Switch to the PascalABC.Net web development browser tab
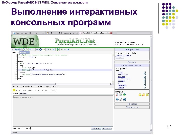This screenshot has height=136, width=182. click(x=96, y=33)
